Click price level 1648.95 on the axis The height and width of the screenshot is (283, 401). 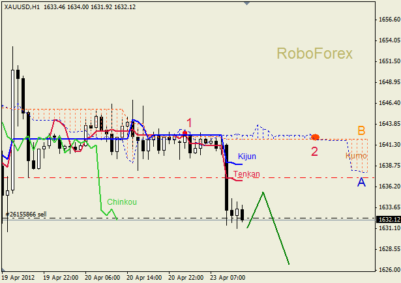coord(389,82)
